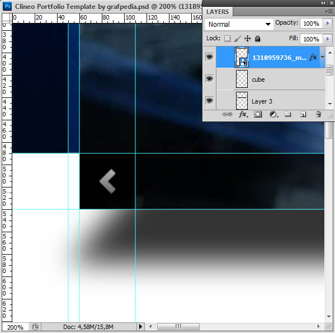The width and height of the screenshot is (335, 333).
Task: Toggle lock position icon
Action: coord(247,39)
